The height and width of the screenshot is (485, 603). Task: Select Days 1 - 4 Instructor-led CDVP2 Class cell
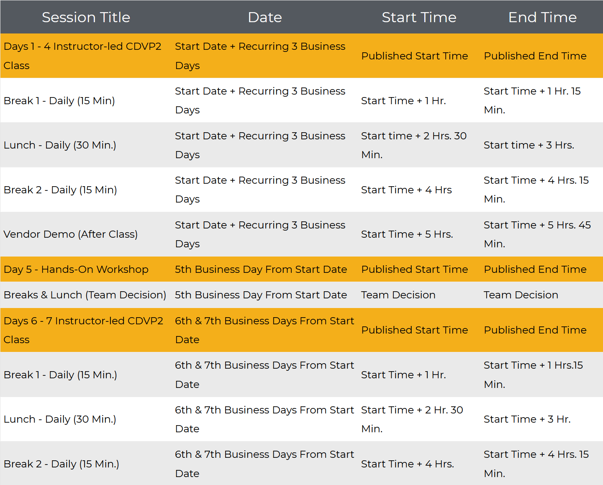click(x=82, y=56)
